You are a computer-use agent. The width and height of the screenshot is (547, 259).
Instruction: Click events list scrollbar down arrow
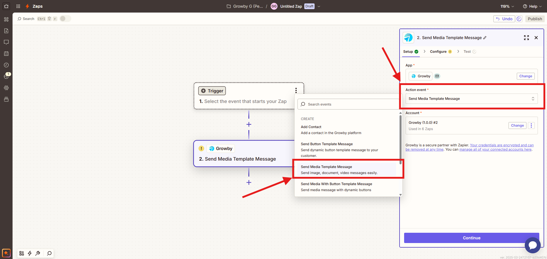[401, 195]
